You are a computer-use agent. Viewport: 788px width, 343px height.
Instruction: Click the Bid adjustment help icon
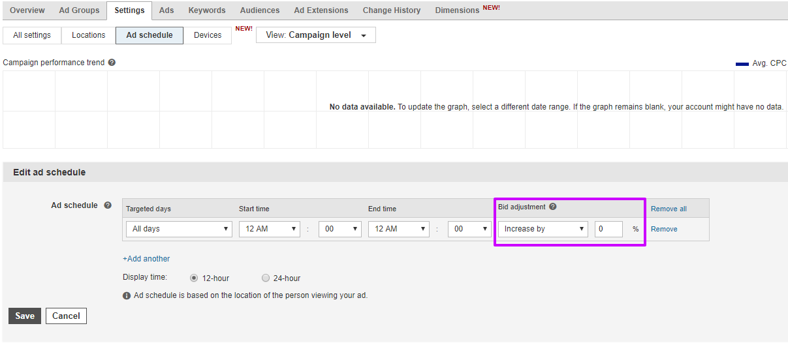point(553,207)
